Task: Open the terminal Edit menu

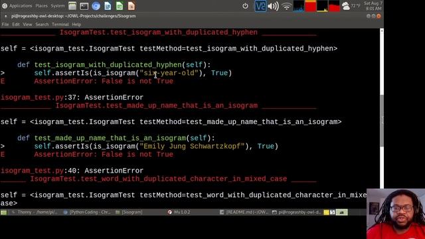Action: (16, 25)
